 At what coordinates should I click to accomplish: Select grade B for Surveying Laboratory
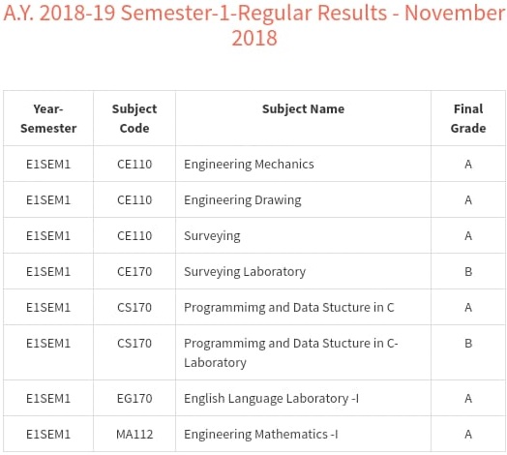coord(468,271)
